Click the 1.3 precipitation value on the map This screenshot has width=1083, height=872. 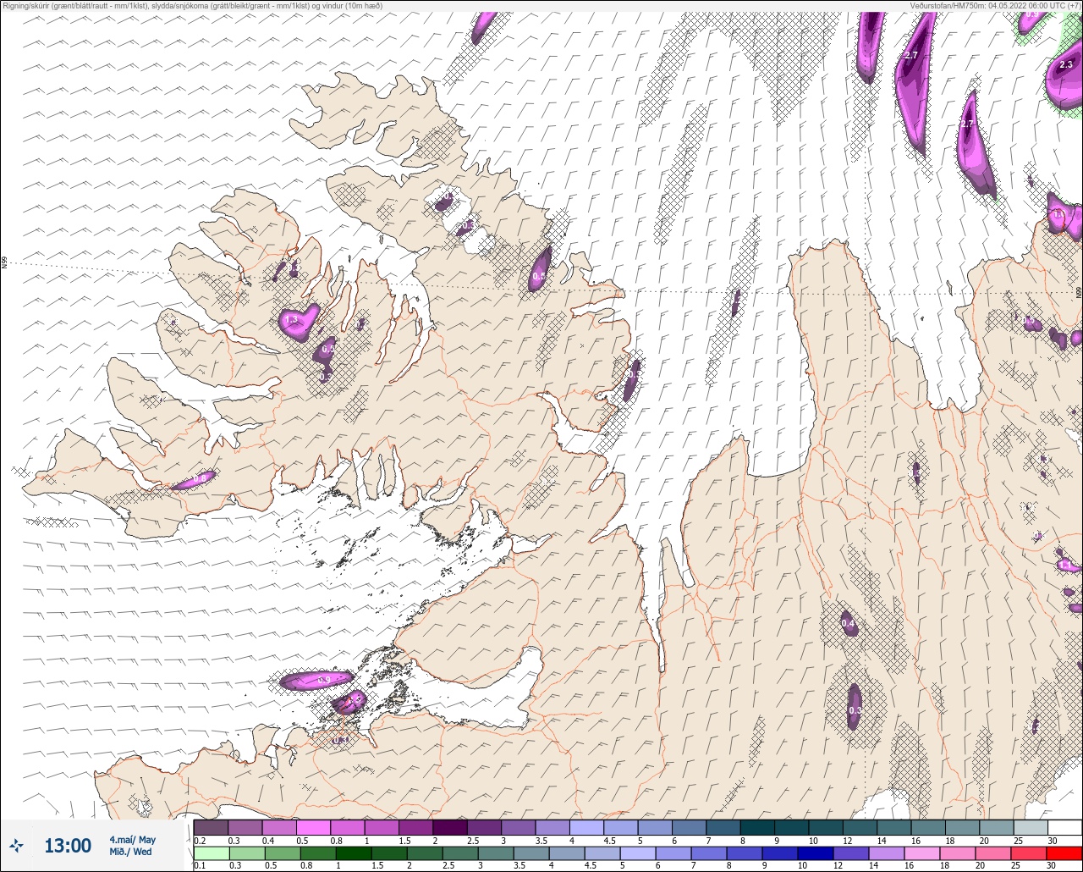point(292,321)
